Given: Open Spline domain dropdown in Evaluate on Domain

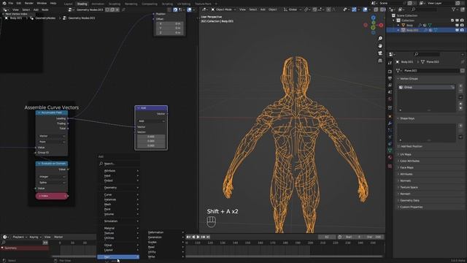Looking at the screenshot, I should 52,183.
